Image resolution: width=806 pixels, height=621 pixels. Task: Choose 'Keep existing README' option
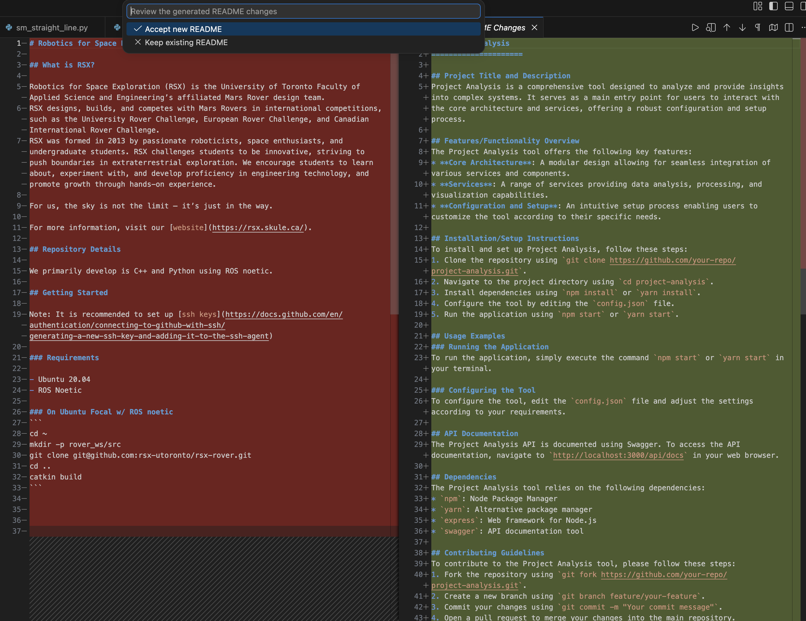point(186,42)
